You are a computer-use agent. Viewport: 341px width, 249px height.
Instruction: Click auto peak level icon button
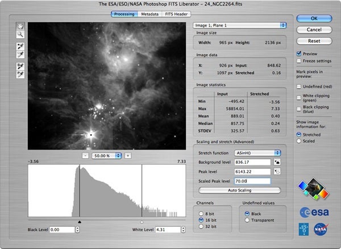coord(277,172)
